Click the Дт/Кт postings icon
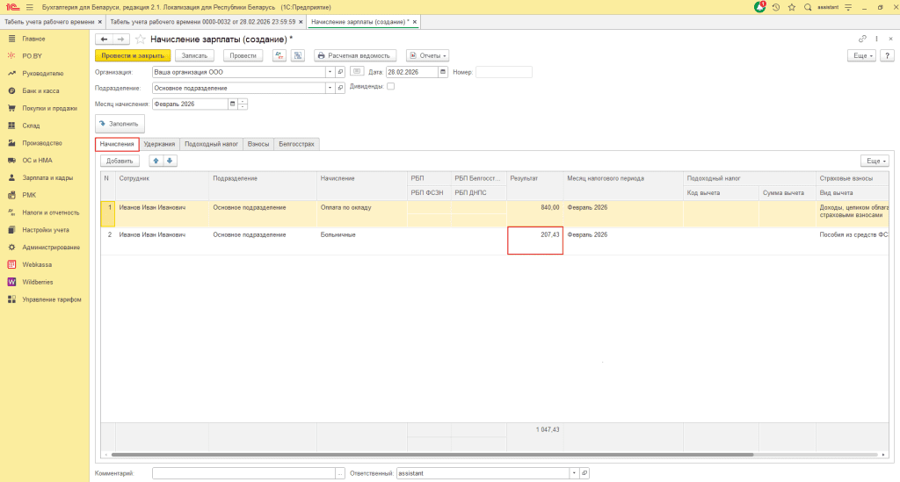The height and width of the screenshot is (482, 900). coord(279,55)
